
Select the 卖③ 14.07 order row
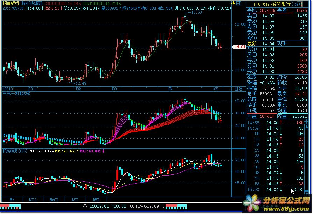click(x=277, y=27)
